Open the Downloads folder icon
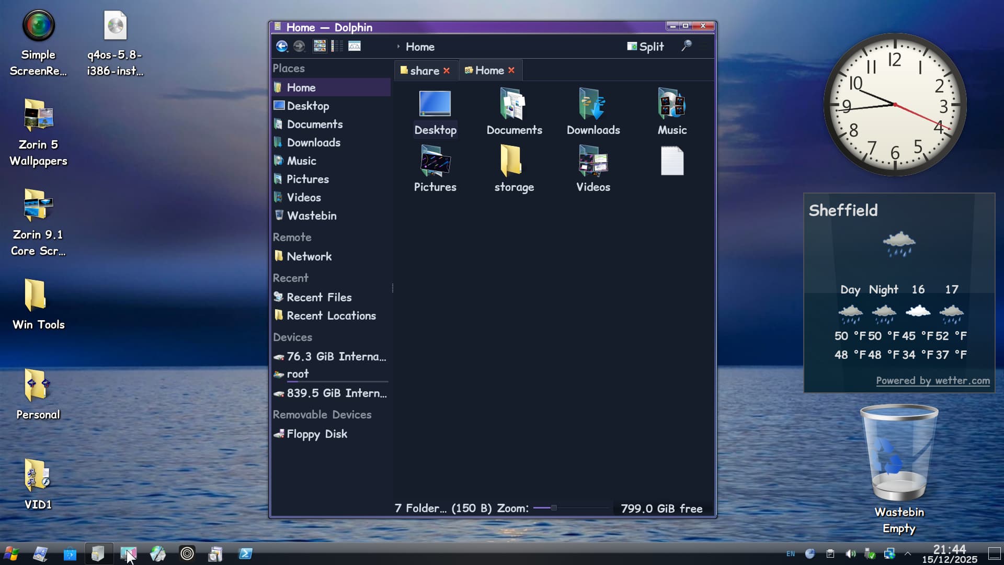This screenshot has width=1004, height=565. 593,112
